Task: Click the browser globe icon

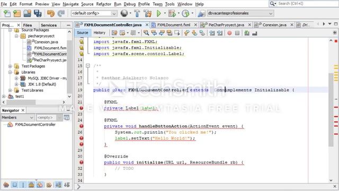Action: 124,13
